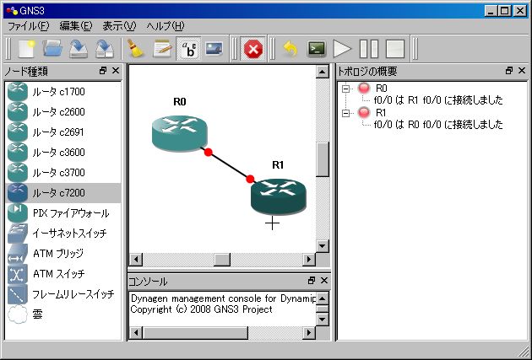Click canvas vertical scrollbar up arrow
This screenshot has width=532, height=360.
click(x=322, y=72)
